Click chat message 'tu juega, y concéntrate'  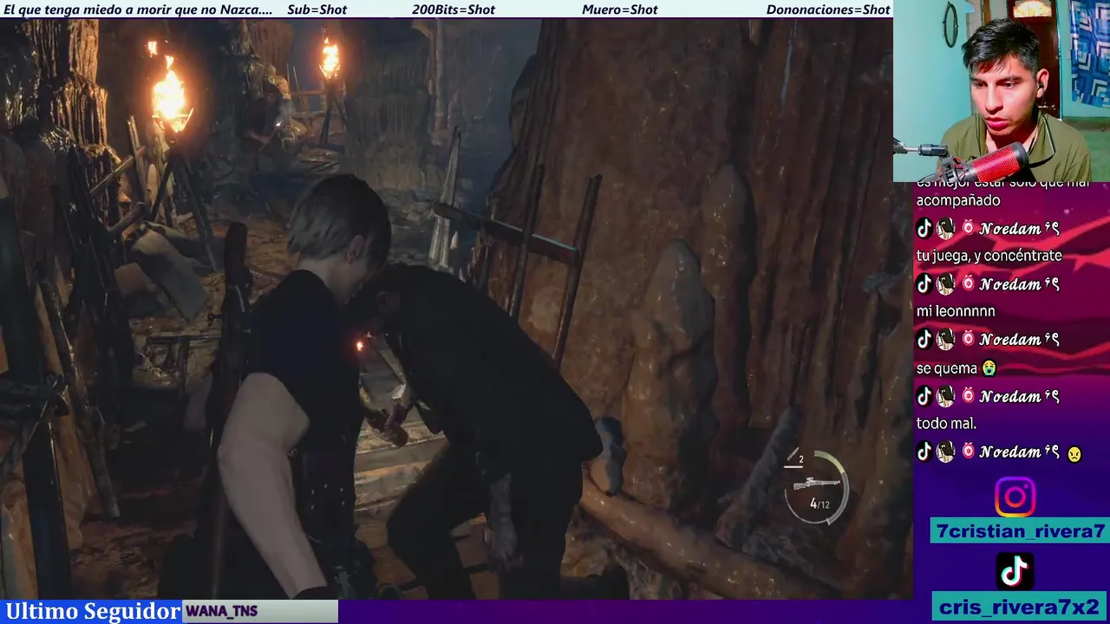click(989, 256)
